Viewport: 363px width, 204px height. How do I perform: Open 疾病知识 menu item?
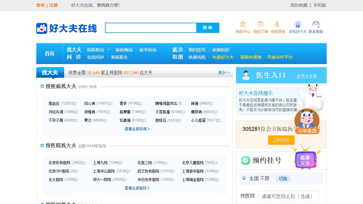(221, 50)
